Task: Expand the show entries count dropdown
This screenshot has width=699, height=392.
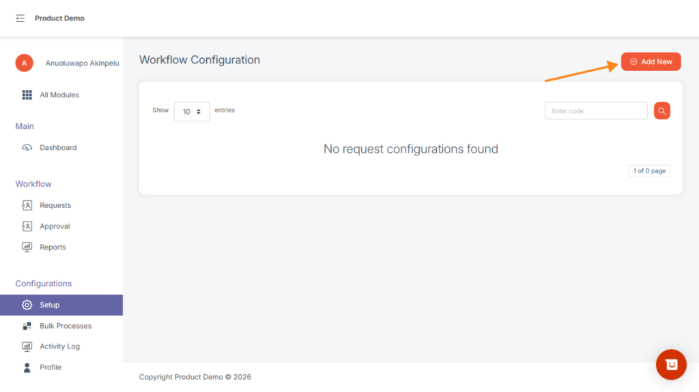Action: click(192, 111)
